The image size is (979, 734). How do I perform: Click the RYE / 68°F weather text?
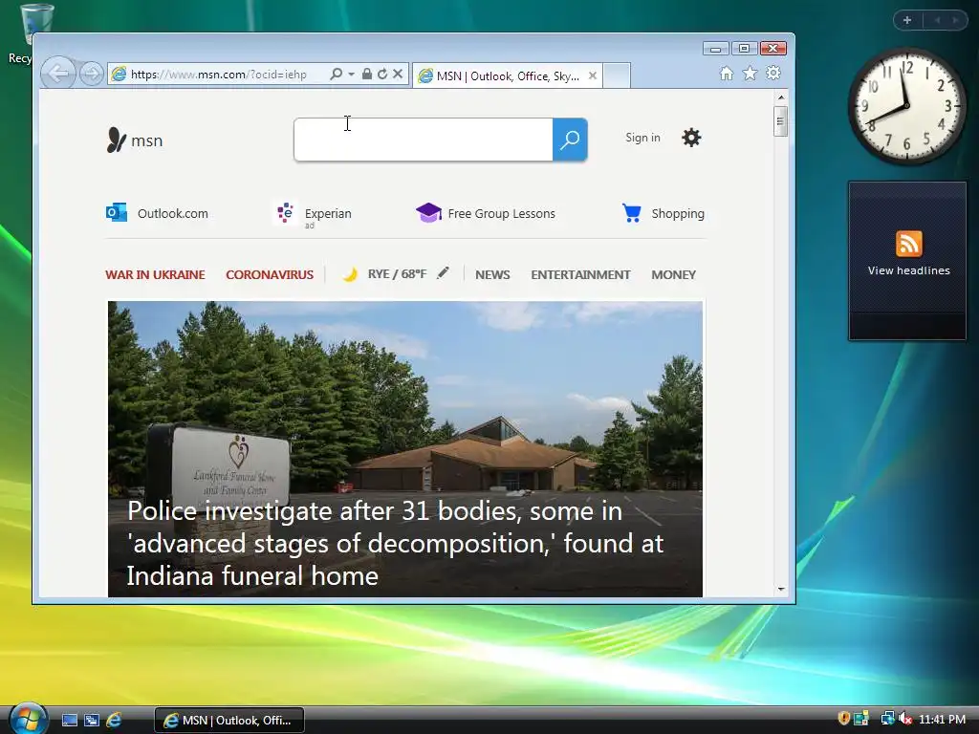pos(397,274)
